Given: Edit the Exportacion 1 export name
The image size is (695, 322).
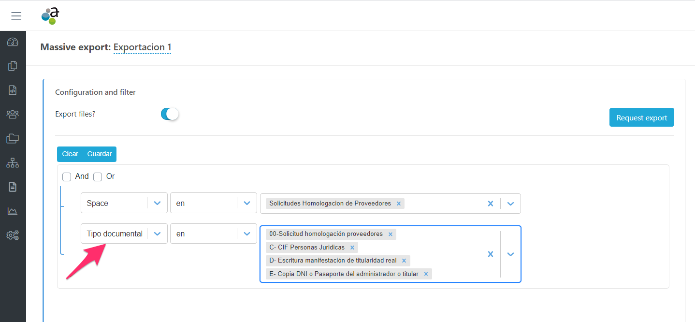Looking at the screenshot, I should pyautogui.click(x=142, y=47).
